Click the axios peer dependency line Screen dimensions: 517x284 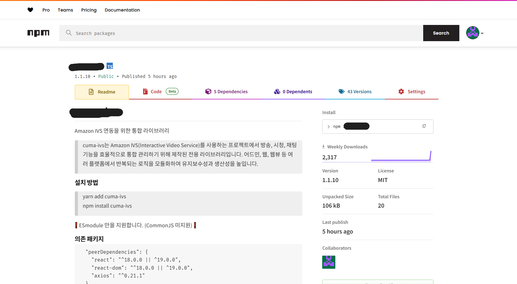click(118, 276)
